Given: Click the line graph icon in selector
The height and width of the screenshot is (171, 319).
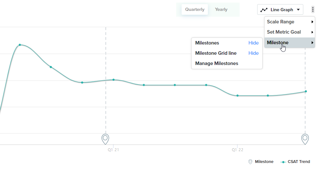Looking at the screenshot, I should click(264, 10).
